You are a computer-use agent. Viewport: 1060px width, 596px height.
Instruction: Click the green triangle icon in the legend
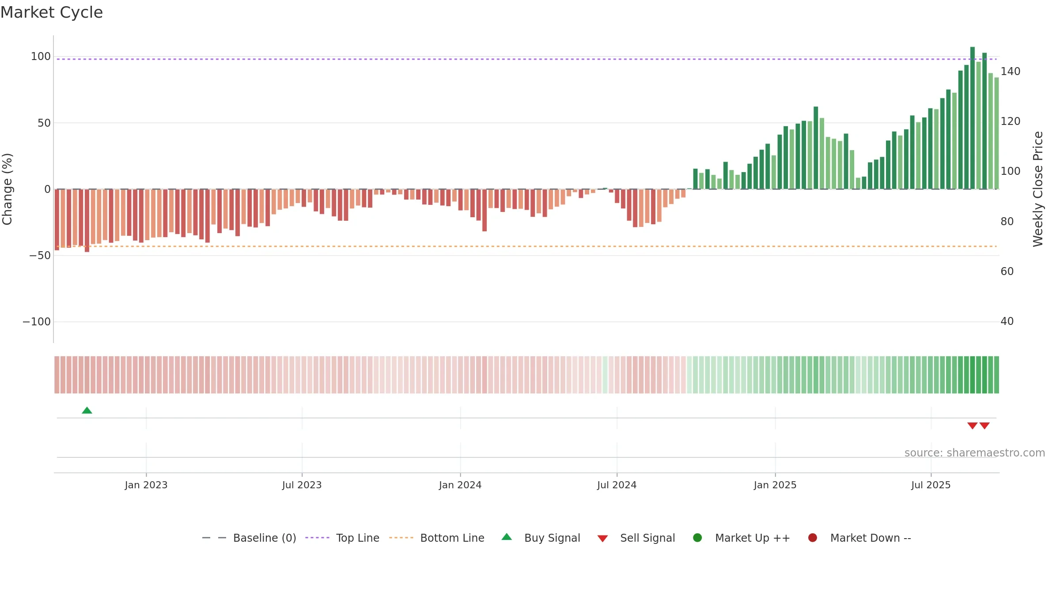click(x=507, y=537)
